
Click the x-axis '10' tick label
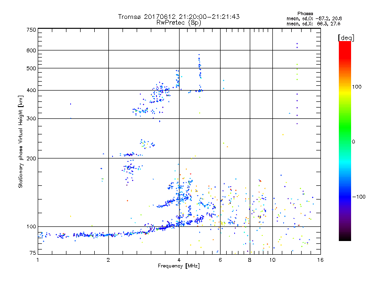click(272, 260)
